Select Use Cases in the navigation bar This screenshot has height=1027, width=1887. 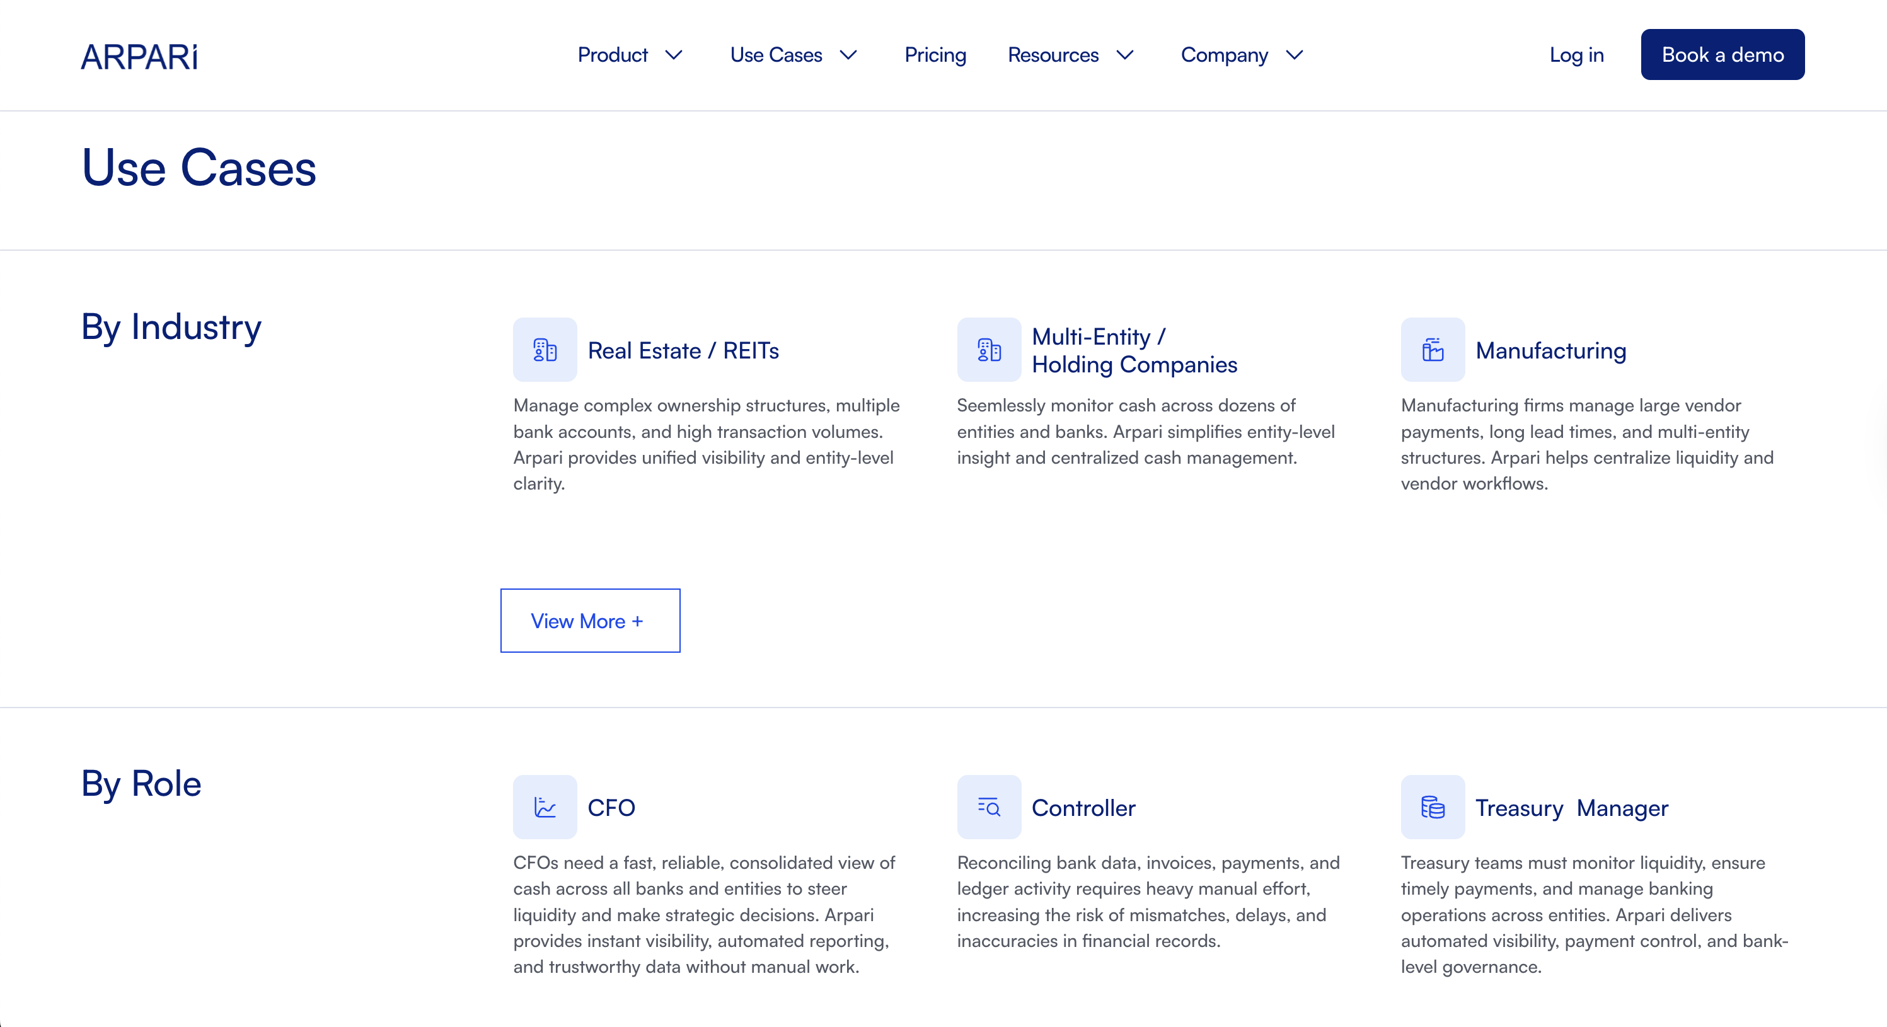[776, 55]
